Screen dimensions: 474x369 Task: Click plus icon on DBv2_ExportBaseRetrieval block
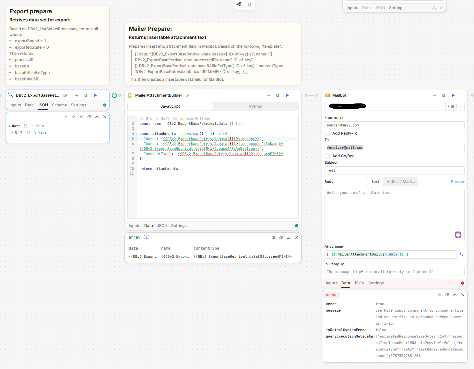pos(77,95)
